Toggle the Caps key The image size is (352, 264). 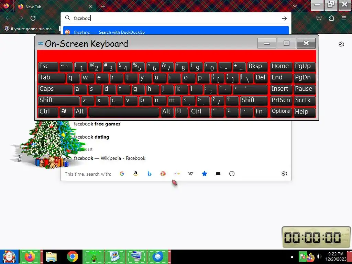click(55, 90)
